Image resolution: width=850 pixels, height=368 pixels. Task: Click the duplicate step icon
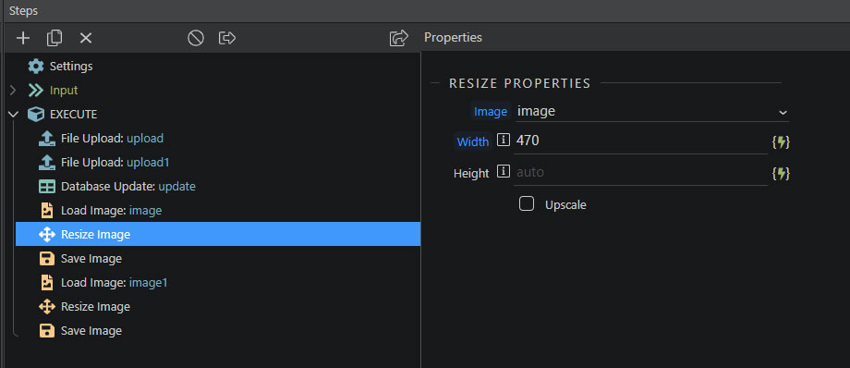pyautogui.click(x=55, y=38)
